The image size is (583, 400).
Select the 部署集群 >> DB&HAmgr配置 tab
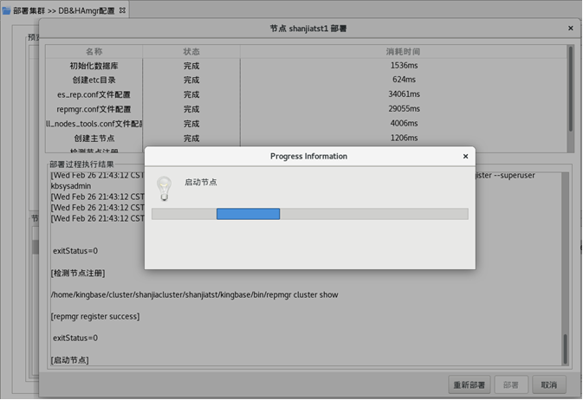coord(63,10)
